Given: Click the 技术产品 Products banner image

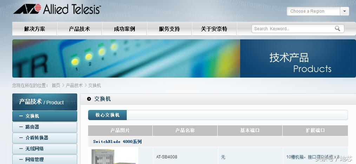Looking at the screenshot, I should 184,58.
